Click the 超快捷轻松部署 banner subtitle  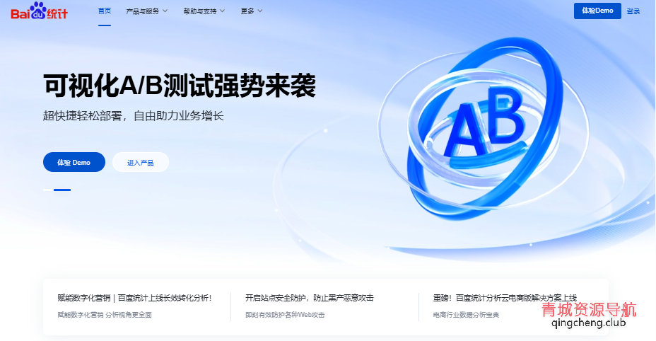133,116
